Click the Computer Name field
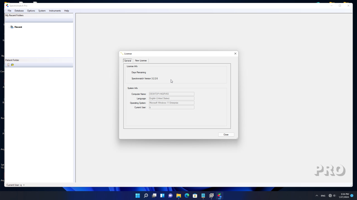This screenshot has width=357, height=200. pos(172,94)
